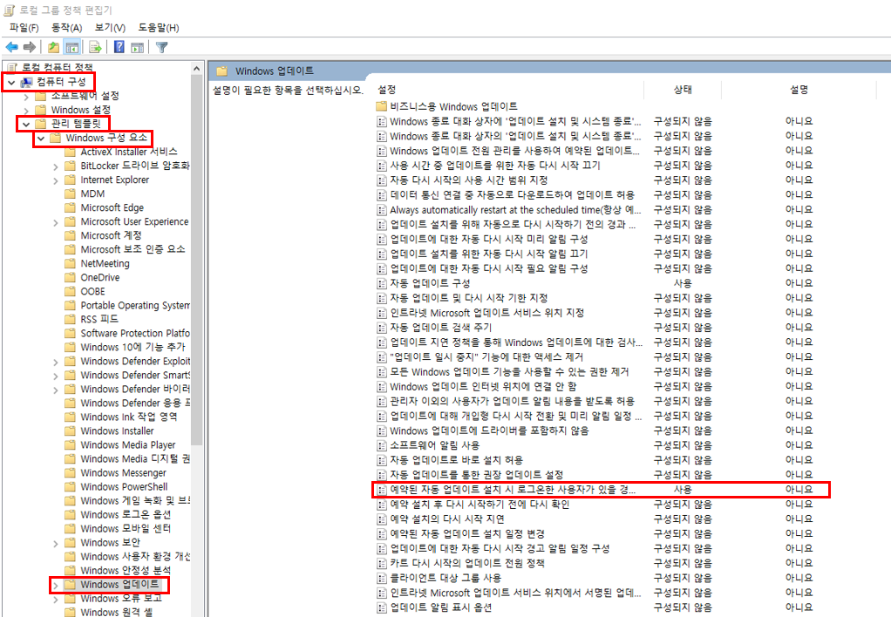891x617 pixels.
Task: Select the Windows Installer folder
Action: pyautogui.click(x=117, y=431)
